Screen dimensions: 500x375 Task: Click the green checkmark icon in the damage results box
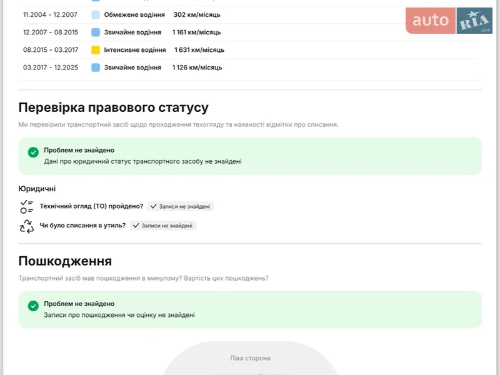tap(33, 306)
